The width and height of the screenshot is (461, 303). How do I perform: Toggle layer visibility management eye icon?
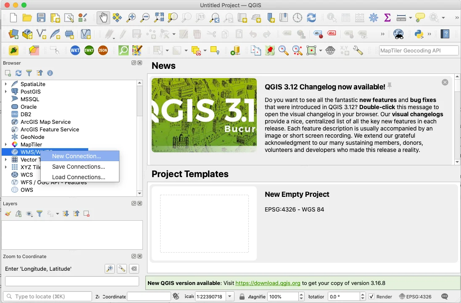(29, 214)
